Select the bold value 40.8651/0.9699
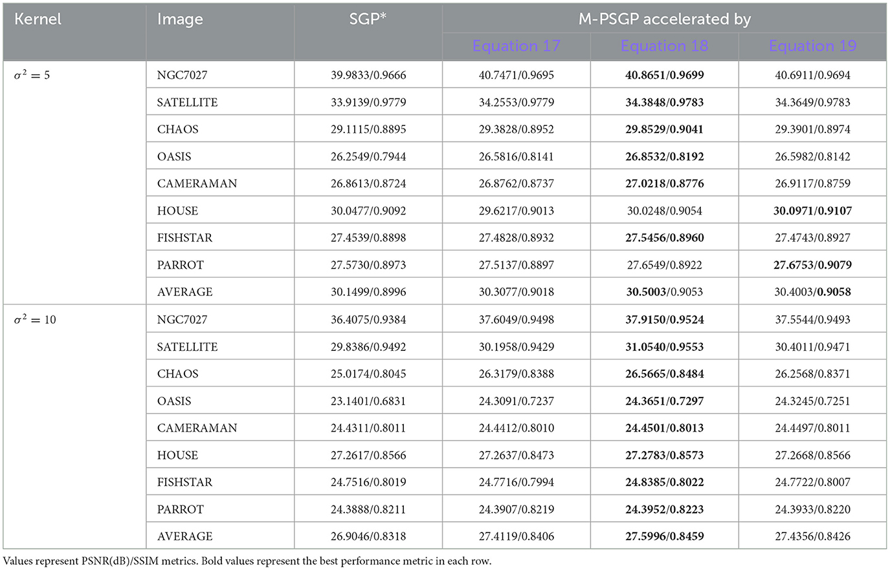 (664, 75)
